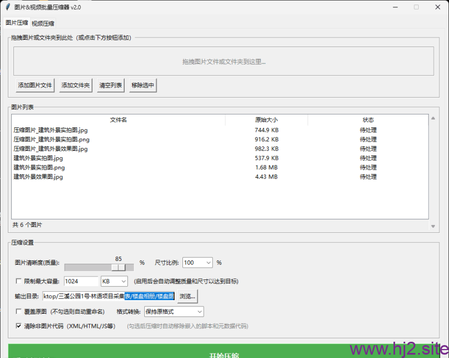Select row 压缩图片_建筑外景实拍图.jpg
The height and width of the screenshot is (358, 449).
point(220,130)
